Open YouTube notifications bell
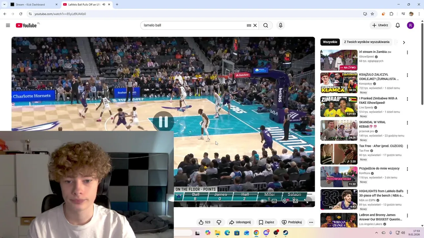 [x=398, y=25]
